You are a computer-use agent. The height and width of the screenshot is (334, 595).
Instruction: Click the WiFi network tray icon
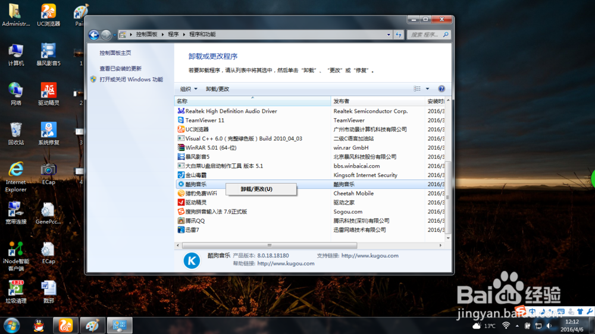[x=506, y=326]
